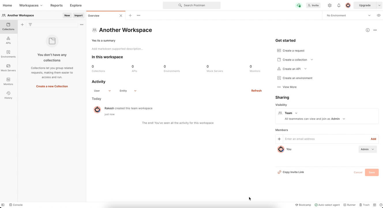Change the Admin role dropdown for You

(x=367, y=149)
